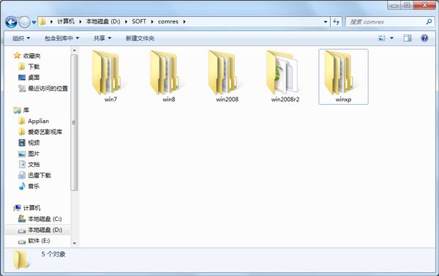The width and height of the screenshot is (439, 276).
Task: Open the Applian library
Action: pyautogui.click(x=34, y=121)
